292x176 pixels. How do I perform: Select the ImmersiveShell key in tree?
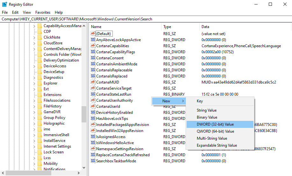click(x=56, y=135)
